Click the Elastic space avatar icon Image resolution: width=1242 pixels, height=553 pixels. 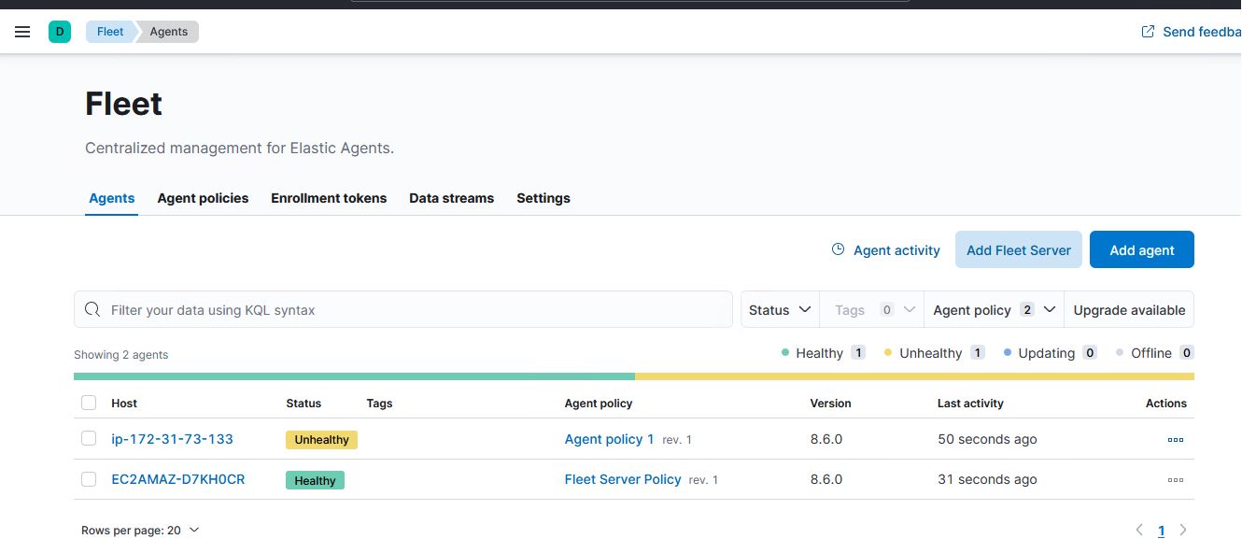[x=60, y=31]
